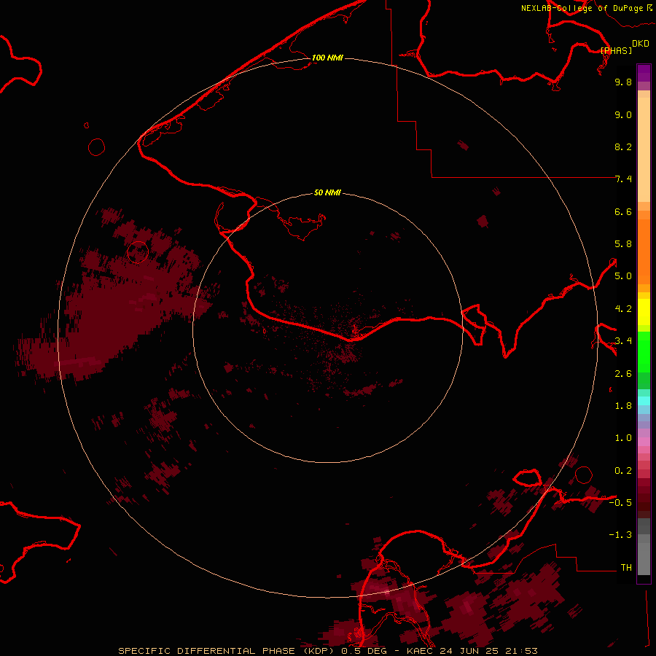656x656 pixels.
Task: Pick the pale peach band of the color bar
Action: pyautogui.click(x=644, y=149)
